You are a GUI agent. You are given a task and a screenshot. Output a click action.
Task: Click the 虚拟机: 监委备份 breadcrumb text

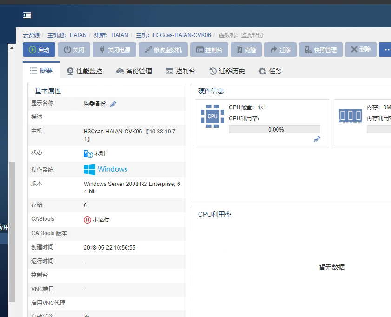[241, 35]
